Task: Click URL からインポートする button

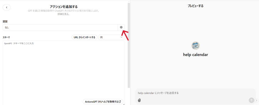Action: click(x=84, y=37)
